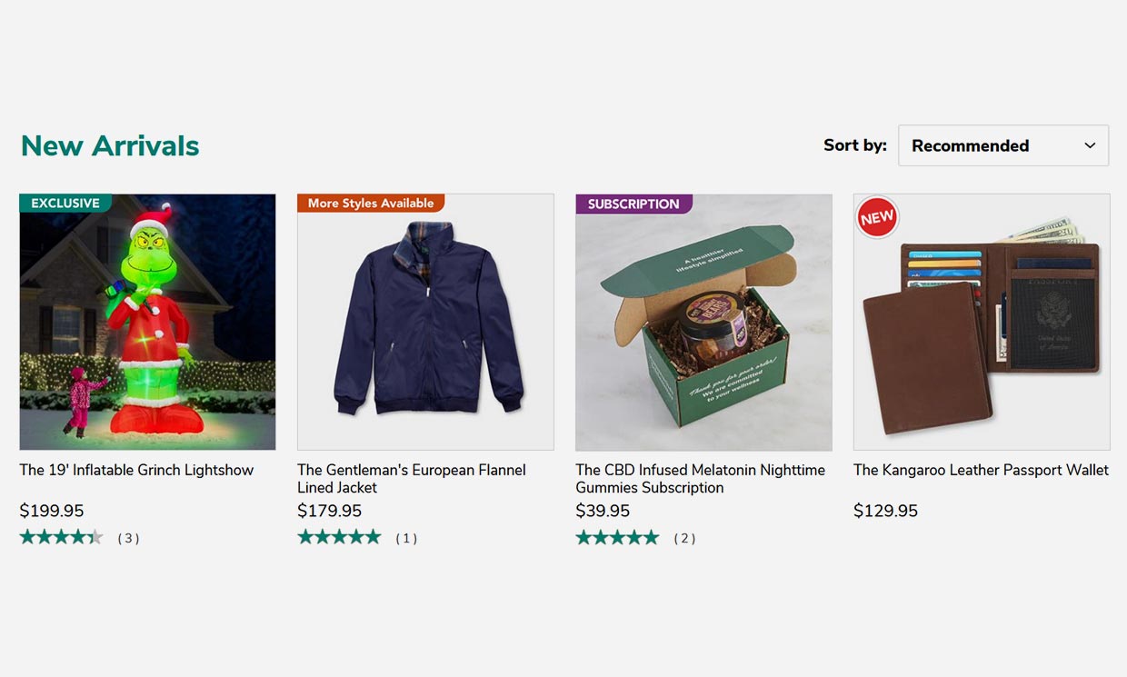
Task: Click The 19' Inflatable Grinch Lightshow title
Action: coord(136,470)
